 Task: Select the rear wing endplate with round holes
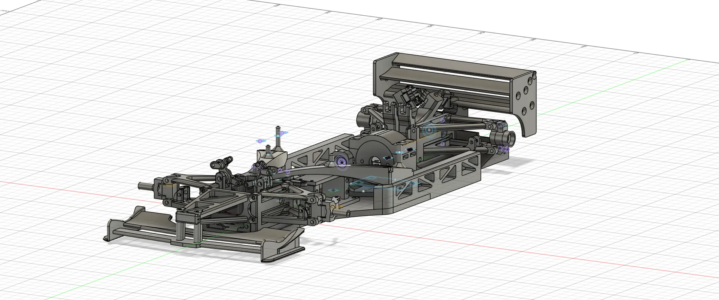526,101
